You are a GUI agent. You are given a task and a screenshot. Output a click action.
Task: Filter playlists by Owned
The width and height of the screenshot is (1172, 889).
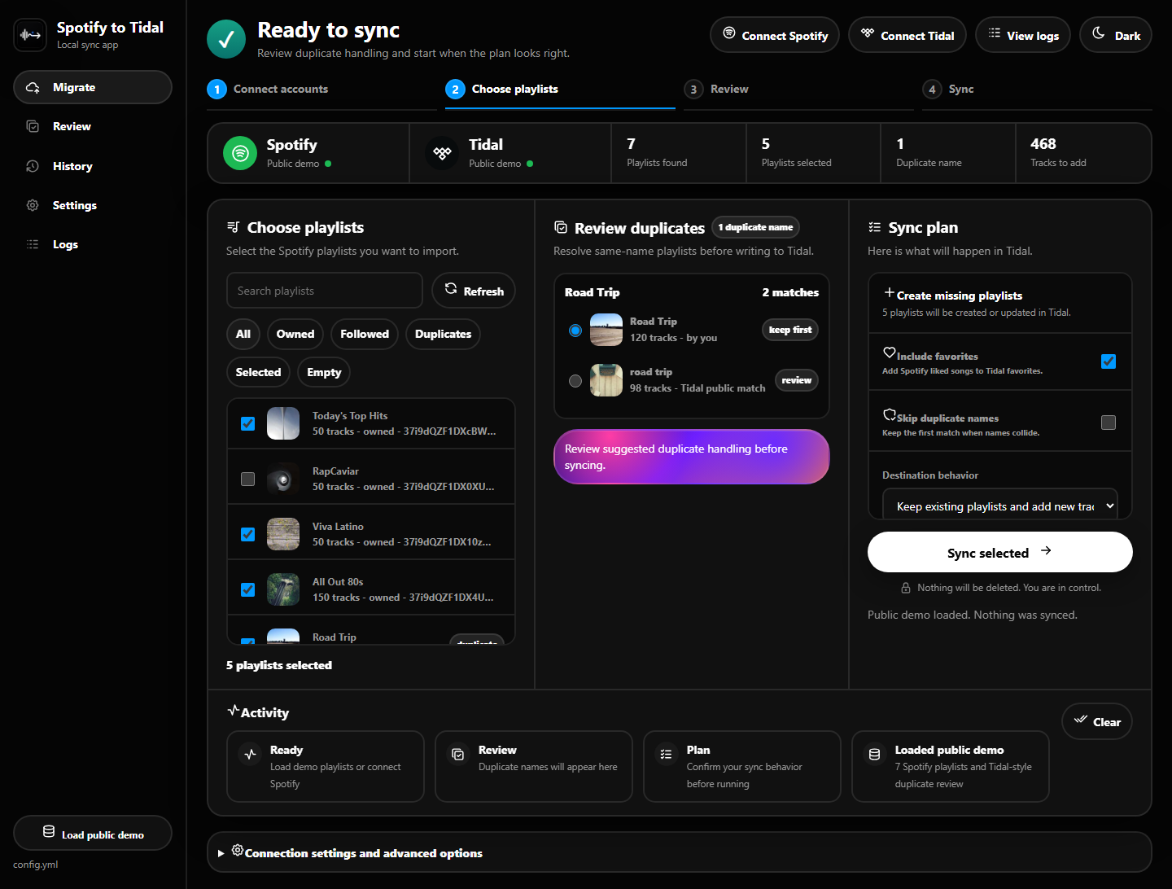pos(295,334)
